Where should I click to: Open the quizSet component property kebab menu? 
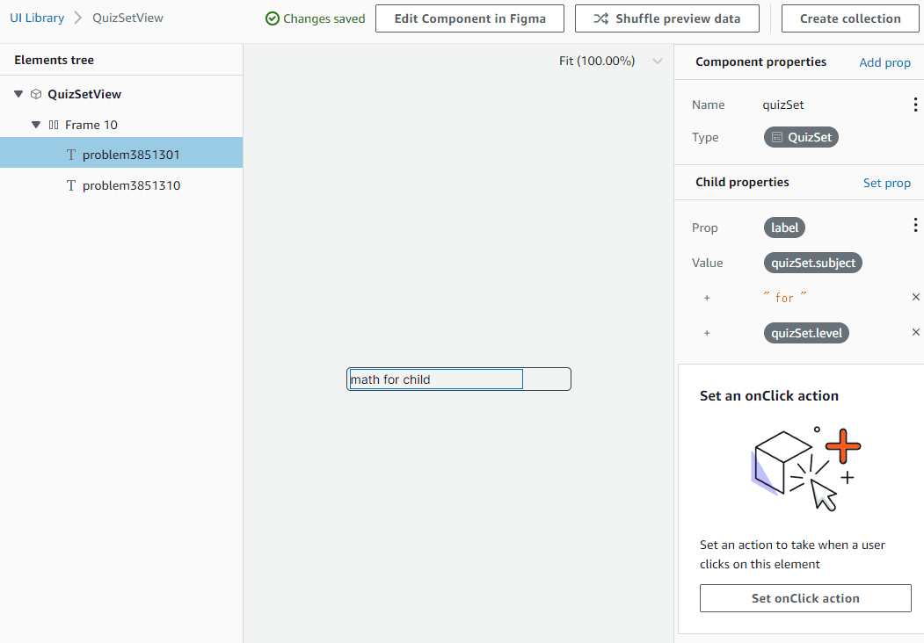[x=915, y=105]
